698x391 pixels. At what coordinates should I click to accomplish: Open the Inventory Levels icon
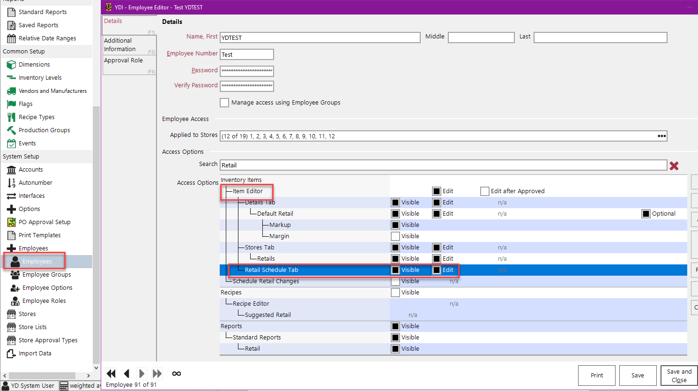pos(11,78)
